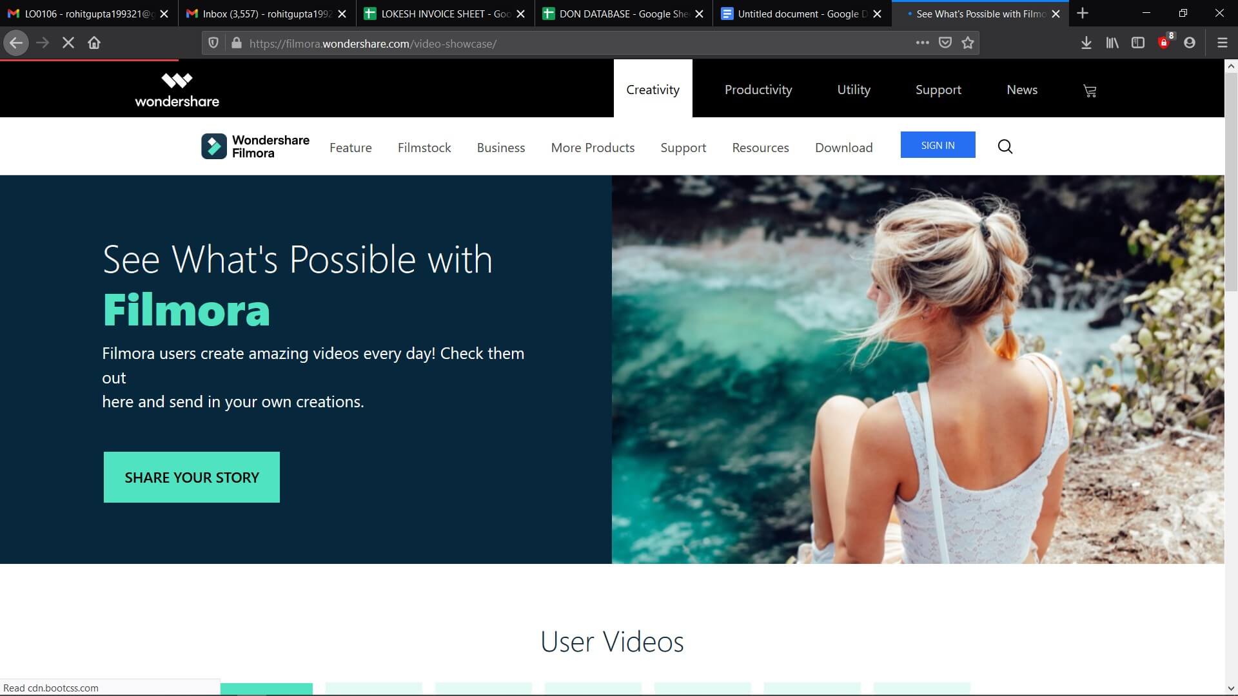Click the Firefox home button
1238x696 pixels.
tap(94, 43)
